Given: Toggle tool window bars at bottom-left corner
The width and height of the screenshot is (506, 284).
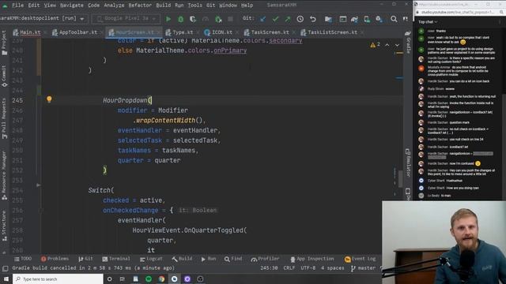Looking at the screenshot, I should 6,268.
